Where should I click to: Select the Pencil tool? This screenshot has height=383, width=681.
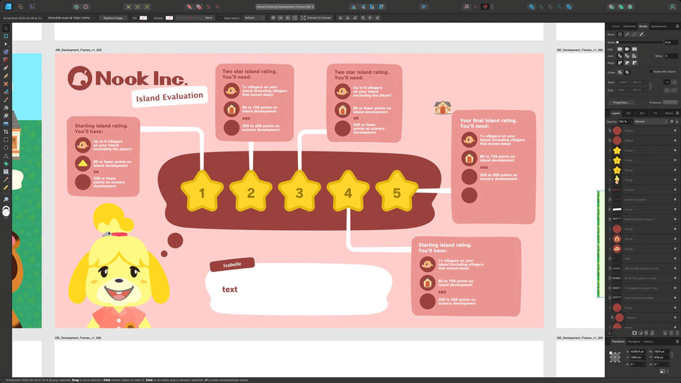6,76
